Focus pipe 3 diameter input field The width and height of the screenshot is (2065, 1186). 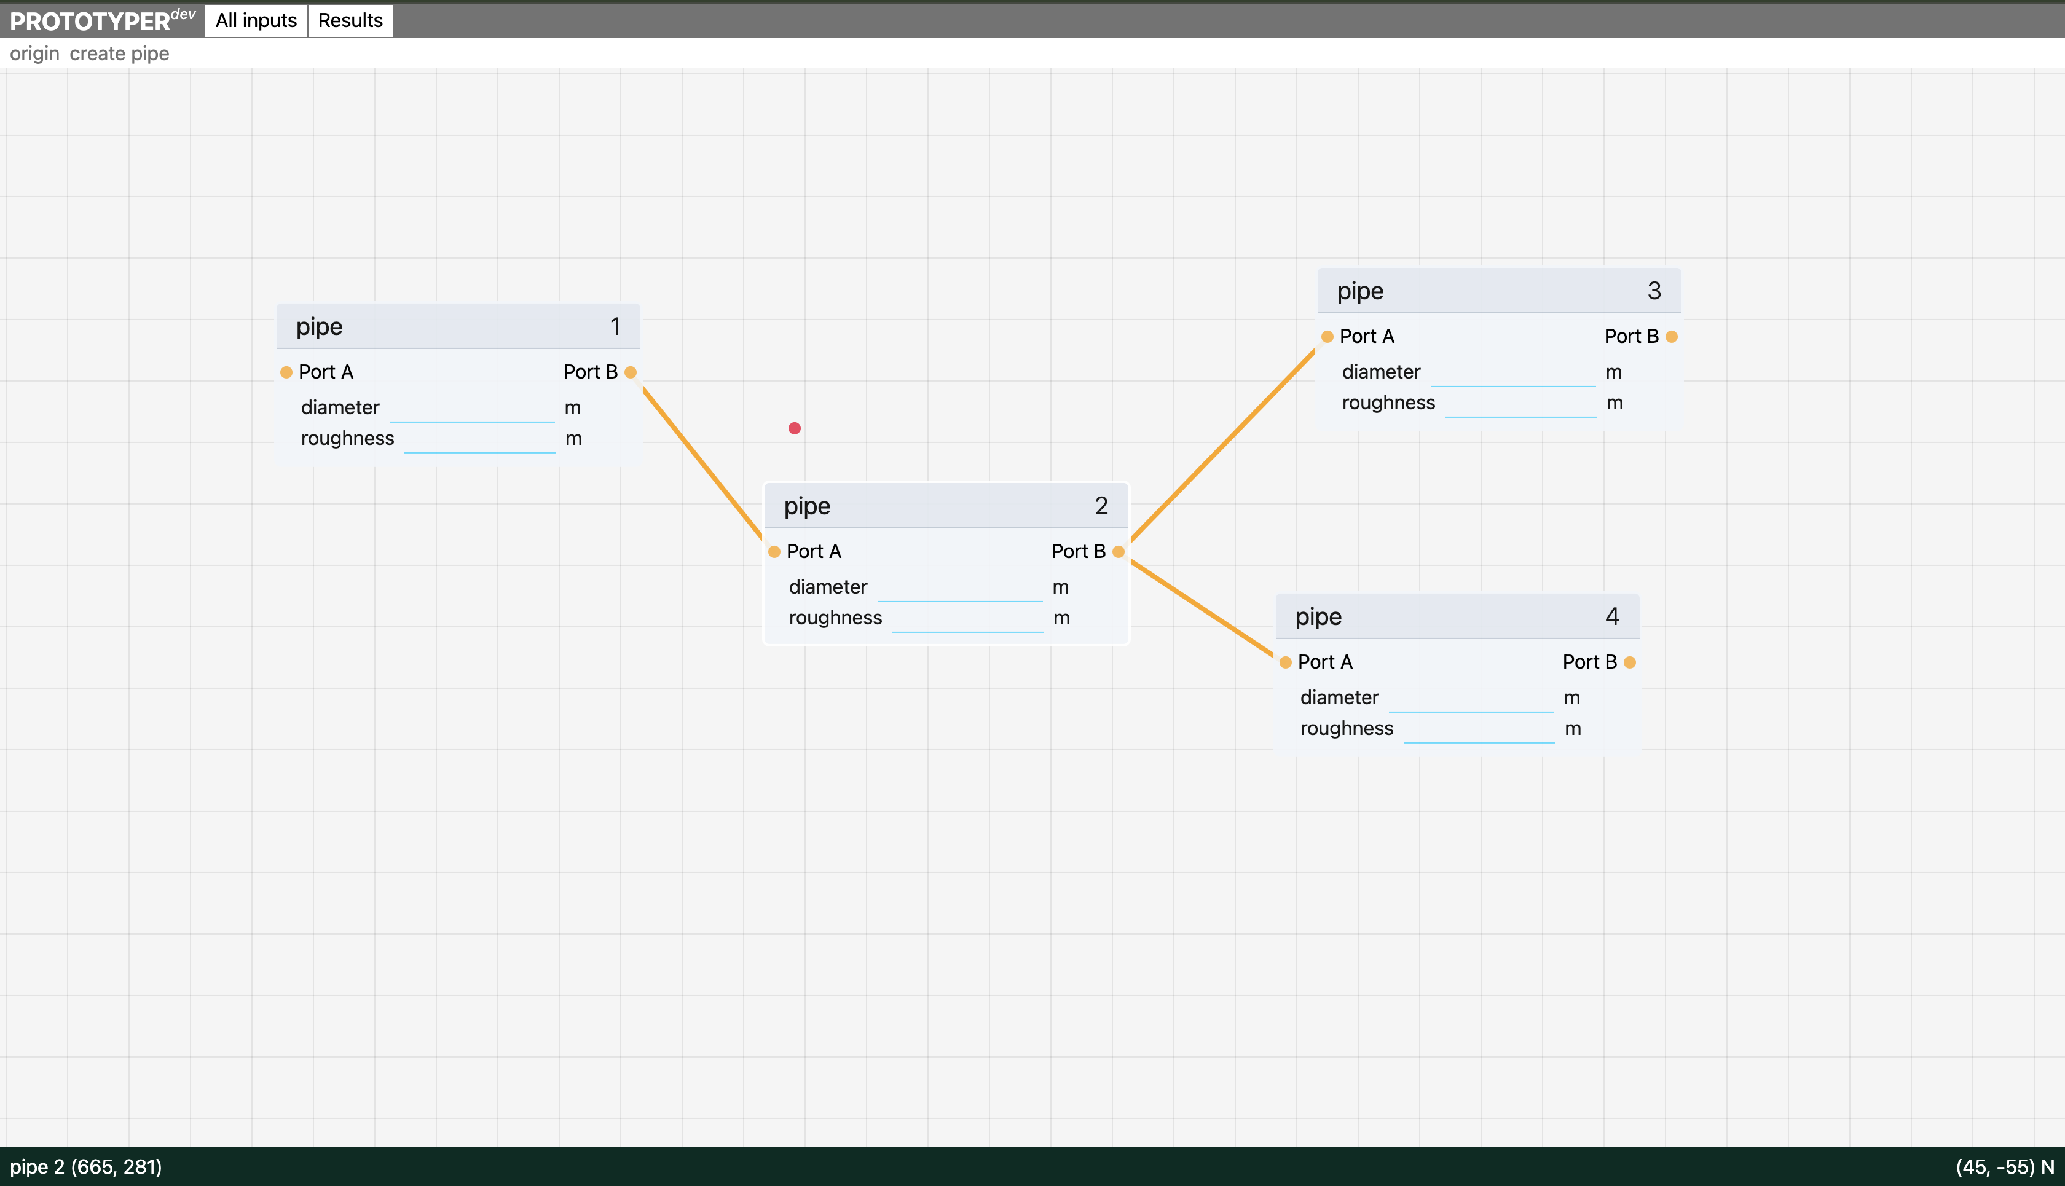pyautogui.click(x=1512, y=373)
